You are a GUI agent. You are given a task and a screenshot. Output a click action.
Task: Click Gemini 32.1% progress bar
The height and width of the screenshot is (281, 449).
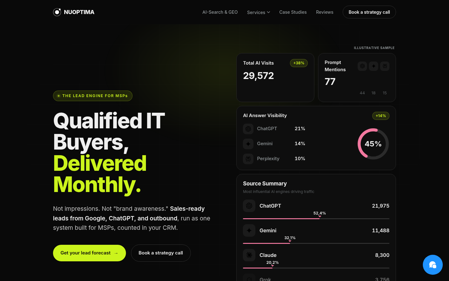coord(316,243)
